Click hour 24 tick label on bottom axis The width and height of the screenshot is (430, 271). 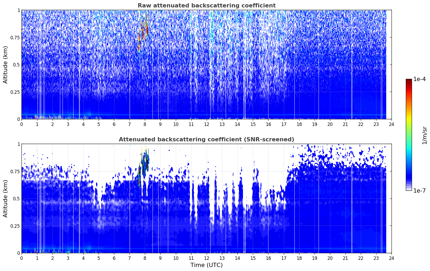click(391, 258)
